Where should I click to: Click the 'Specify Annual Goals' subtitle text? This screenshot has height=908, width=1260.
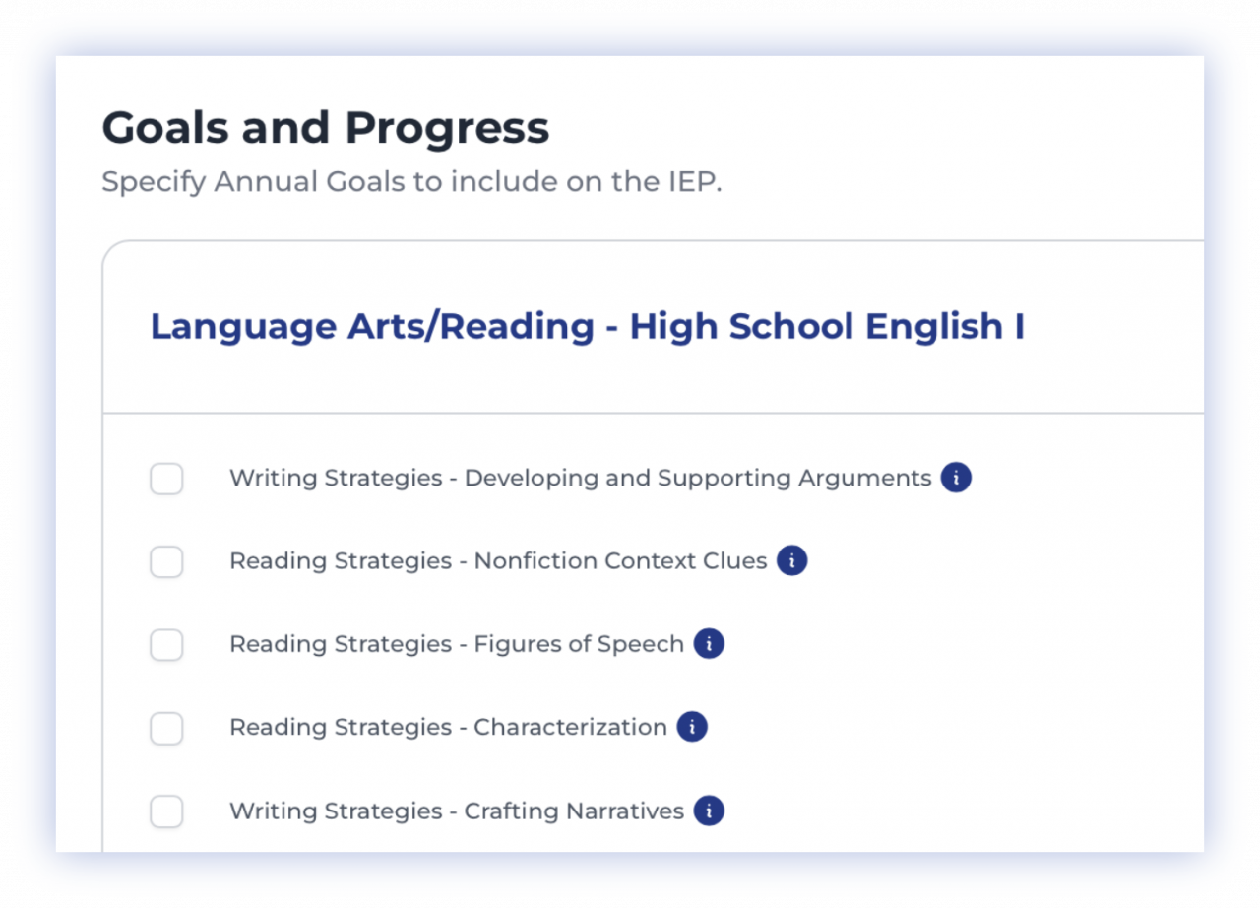(x=411, y=183)
